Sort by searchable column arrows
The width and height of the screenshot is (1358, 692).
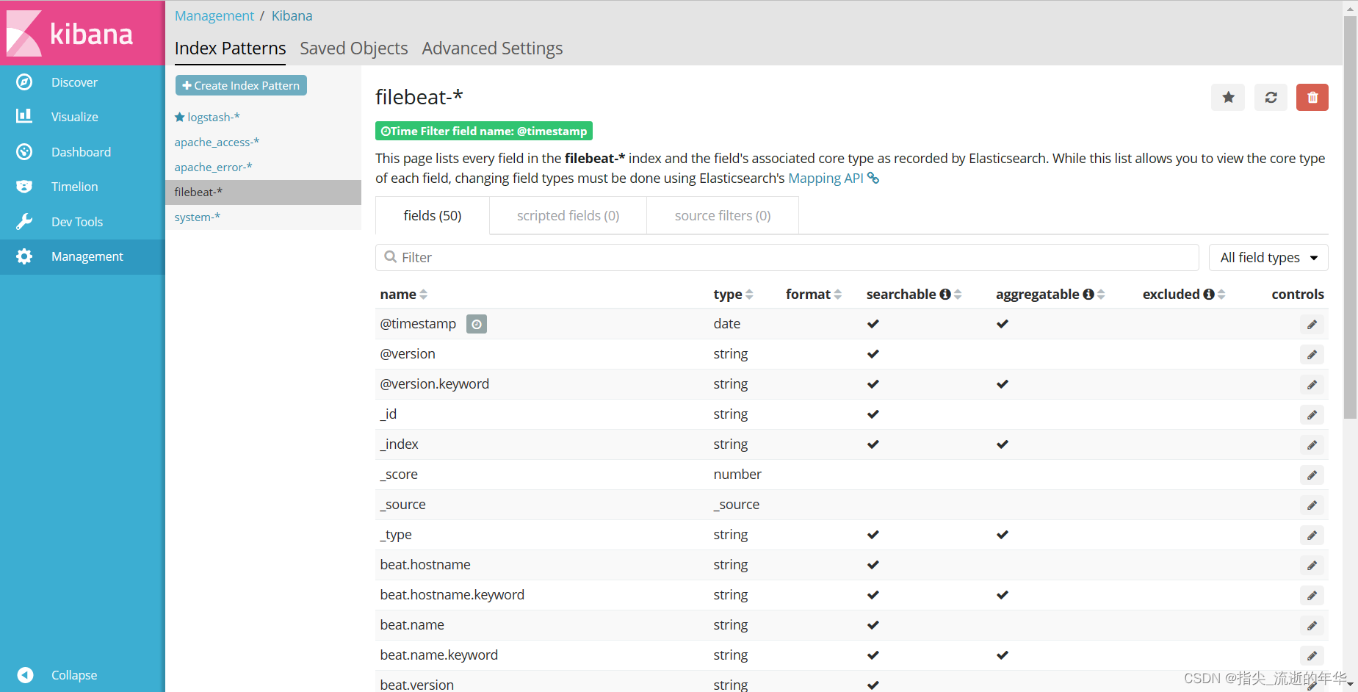(958, 294)
